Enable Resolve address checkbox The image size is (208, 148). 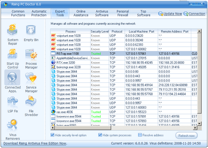(x=140, y=135)
